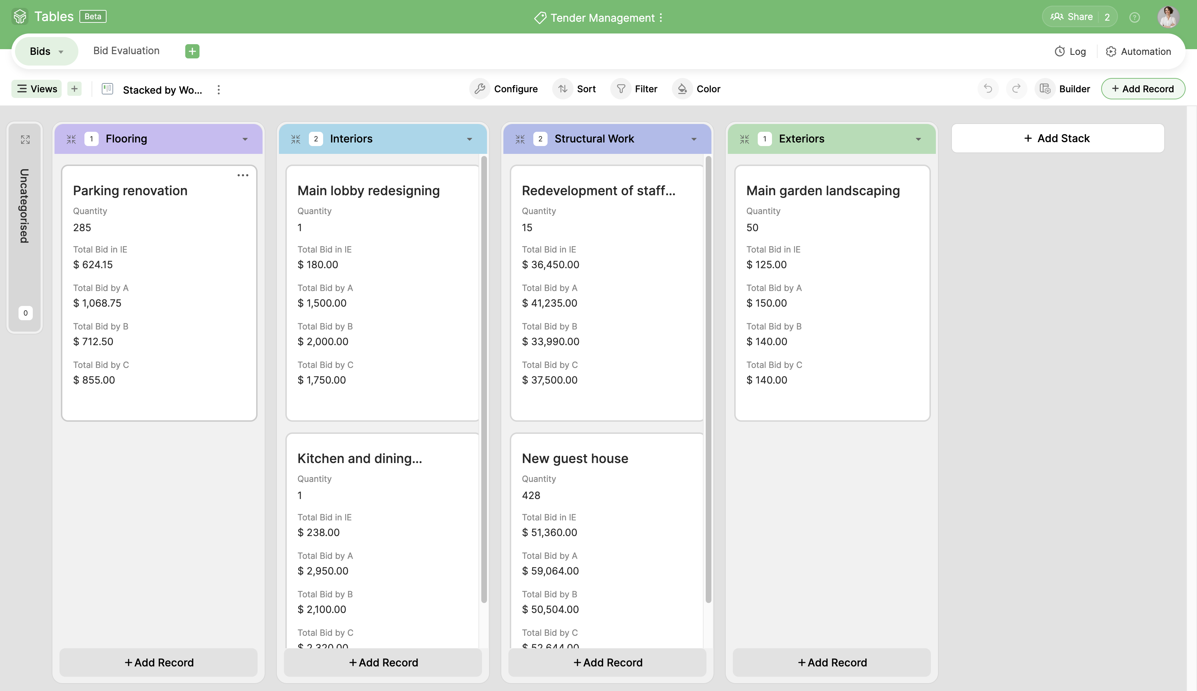This screenshot has width=1197, height=691.
Task: Click the redo arrow icon
Action: coord(1016,88)
